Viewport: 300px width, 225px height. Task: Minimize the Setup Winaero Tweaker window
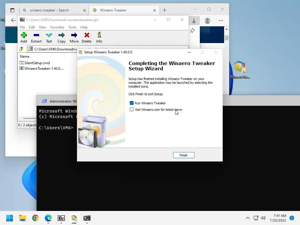tap(189, 52)
